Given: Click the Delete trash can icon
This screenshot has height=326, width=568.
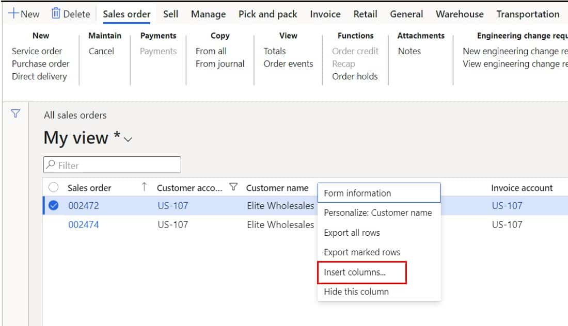Looking at the screenshot, I should pos(71,13).
